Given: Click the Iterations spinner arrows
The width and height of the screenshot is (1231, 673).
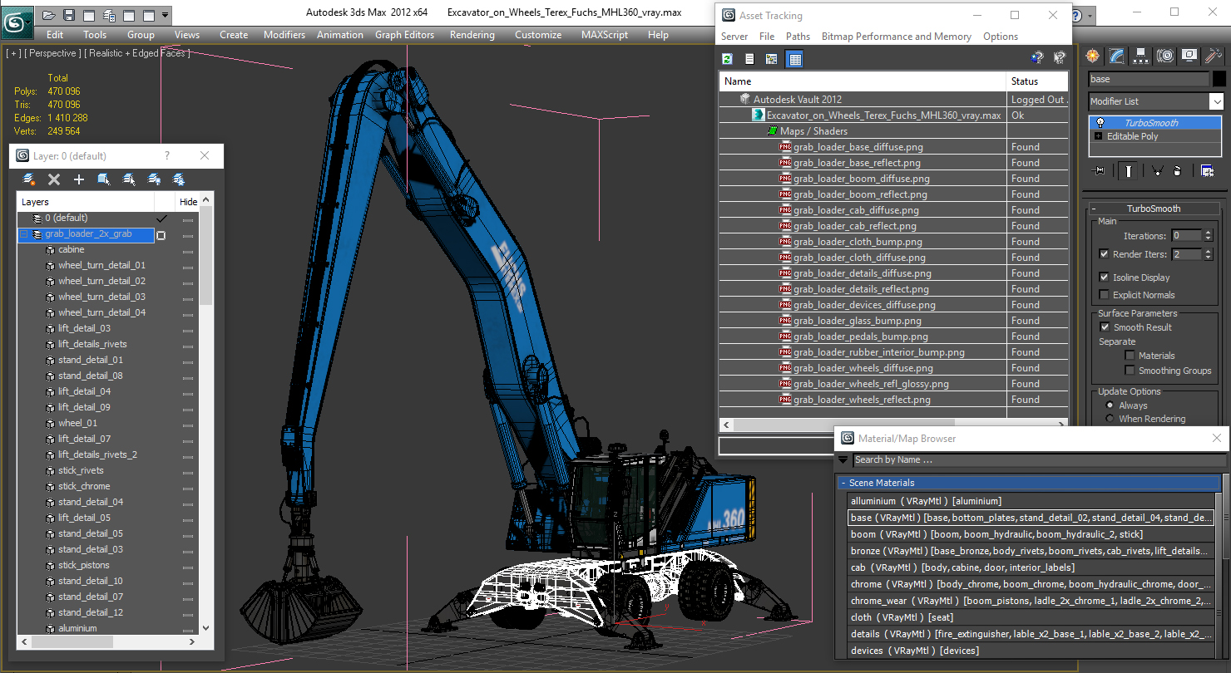Looking at the screenshot, I should pos(1207,236).
